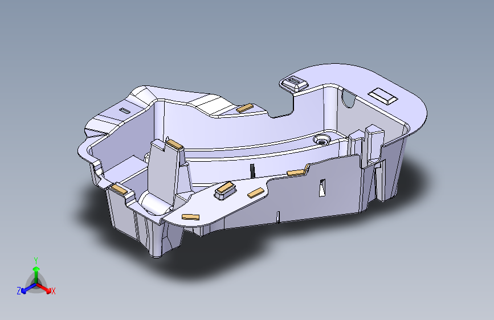Select the circular drain boss inside the tray
This screenshot has height=320, width=494.
click(321, 140)
